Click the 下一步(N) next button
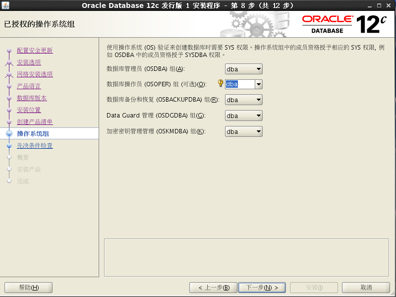The height and width of the screenshot is (297, 396). 262,288
